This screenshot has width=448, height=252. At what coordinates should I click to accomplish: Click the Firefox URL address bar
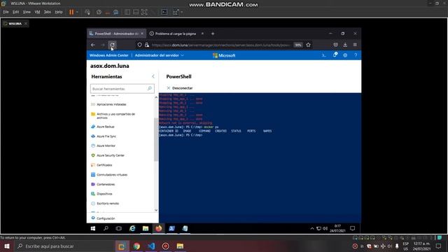click(x=220, y=45)
